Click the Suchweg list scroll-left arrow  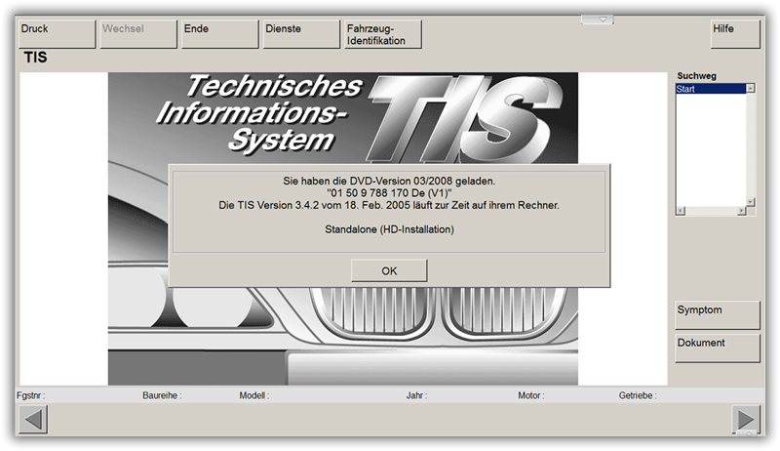tap(681, 211)
